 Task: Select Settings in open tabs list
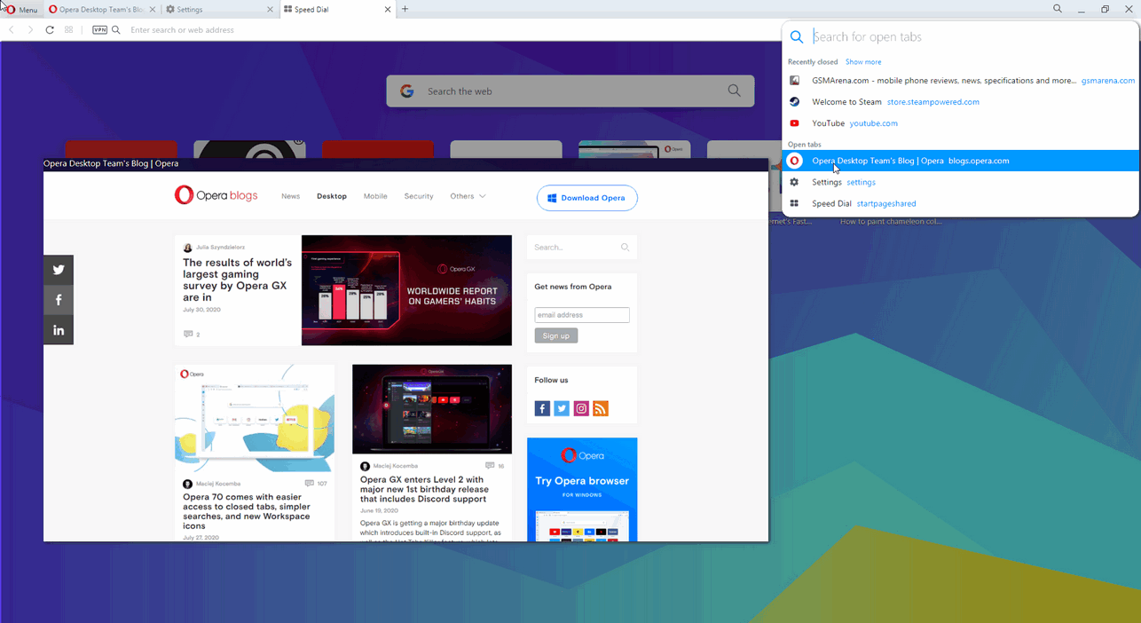[x=961, y=182]
